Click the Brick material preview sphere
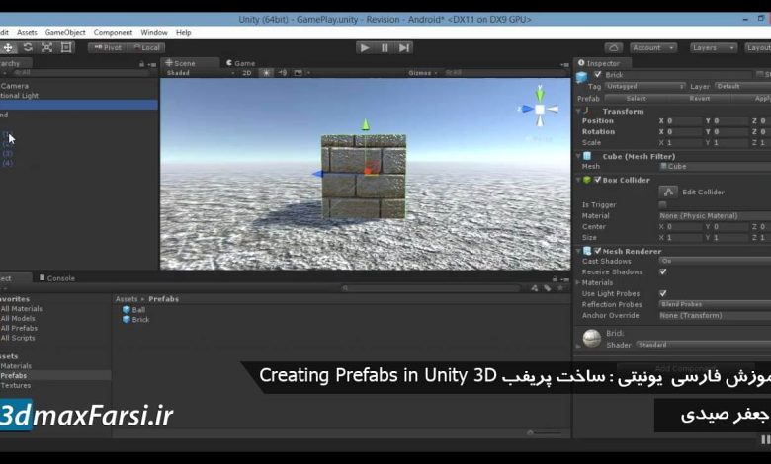The width and height of the screenshot is (771, 464). (591, 339)
